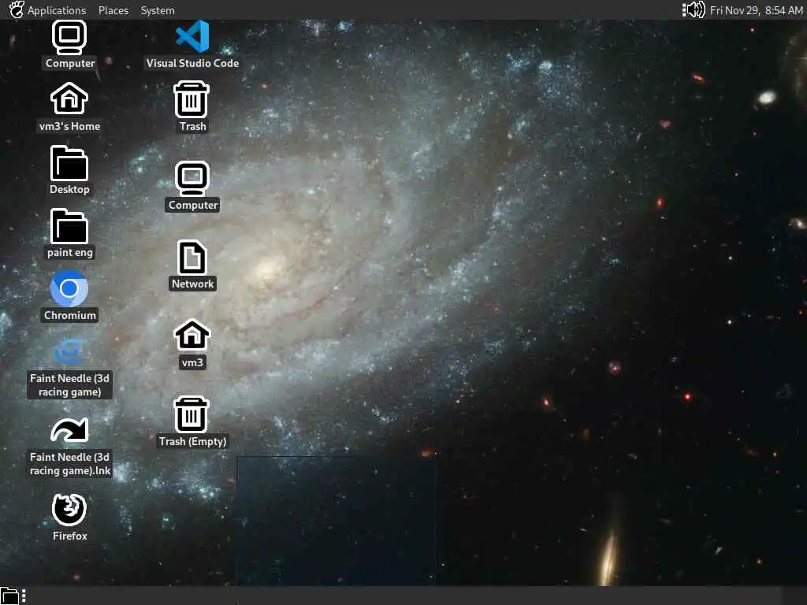Select the Trash icon below Visual Studio Code
This screenshot has height=605, width=807.
pyautogui.click(x=192, y=100)
